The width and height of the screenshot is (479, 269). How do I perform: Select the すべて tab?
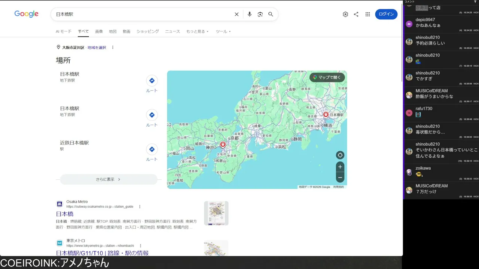click(83, 31)
